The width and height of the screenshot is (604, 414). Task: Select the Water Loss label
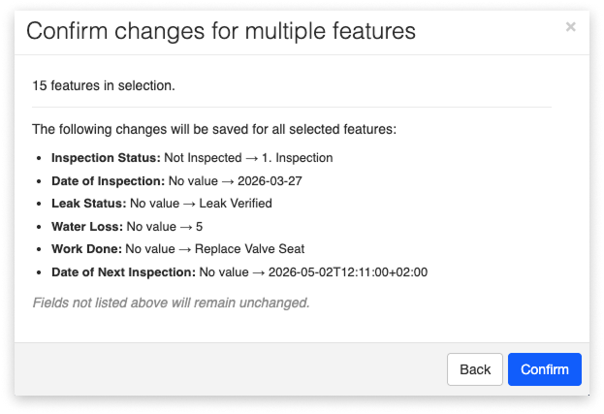pos(87,227)
